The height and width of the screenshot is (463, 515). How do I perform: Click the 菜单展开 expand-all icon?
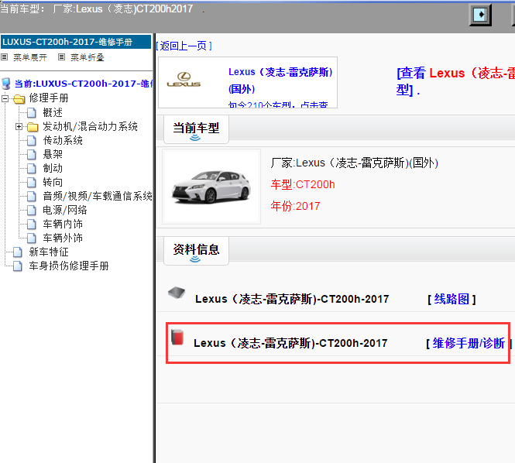(5, 57)
